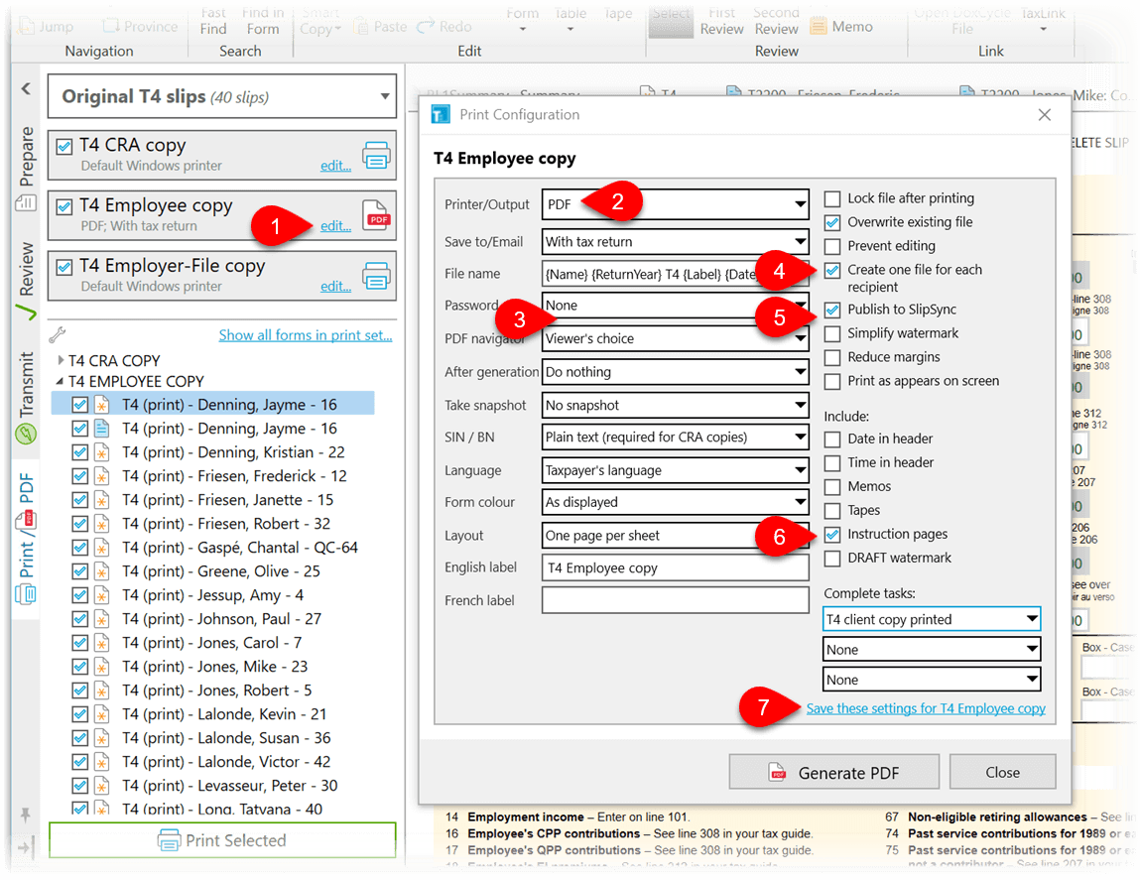The height and width of the screenshot is (880, 1140).
Task: Click the Province icon in Navigation group
Action: pyautogui.click(x=110, y=26)
